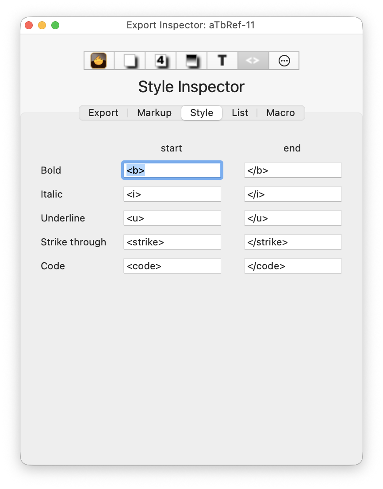
Task: Select the Italic start field
Action: [172, 194]
